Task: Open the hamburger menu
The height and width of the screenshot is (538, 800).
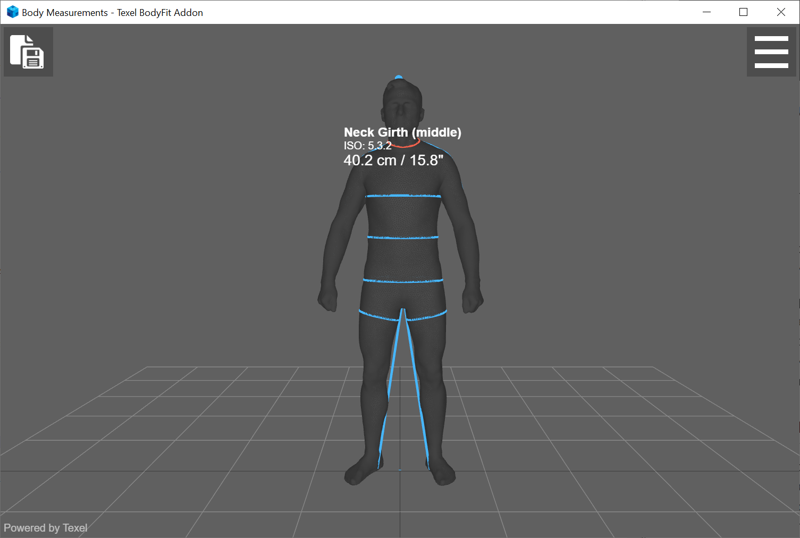Action: (x=771, y=51)
